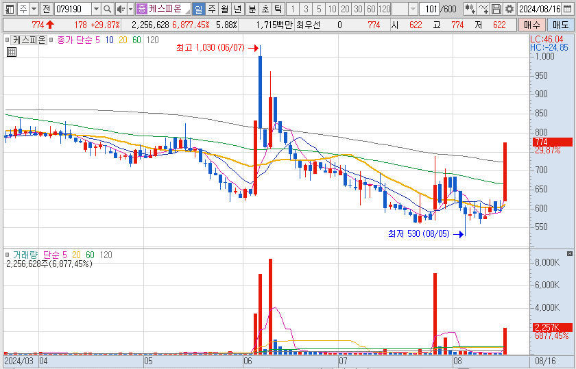Click the red 774 current price tag on axis
The width and height of the screenshot is (576, 369).
(x=552, y=142)
